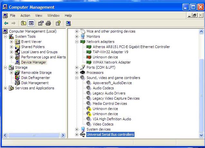The height and width of the screenshot is (148, 205).
Task: Open the Help menu
Action: point(68,15)
